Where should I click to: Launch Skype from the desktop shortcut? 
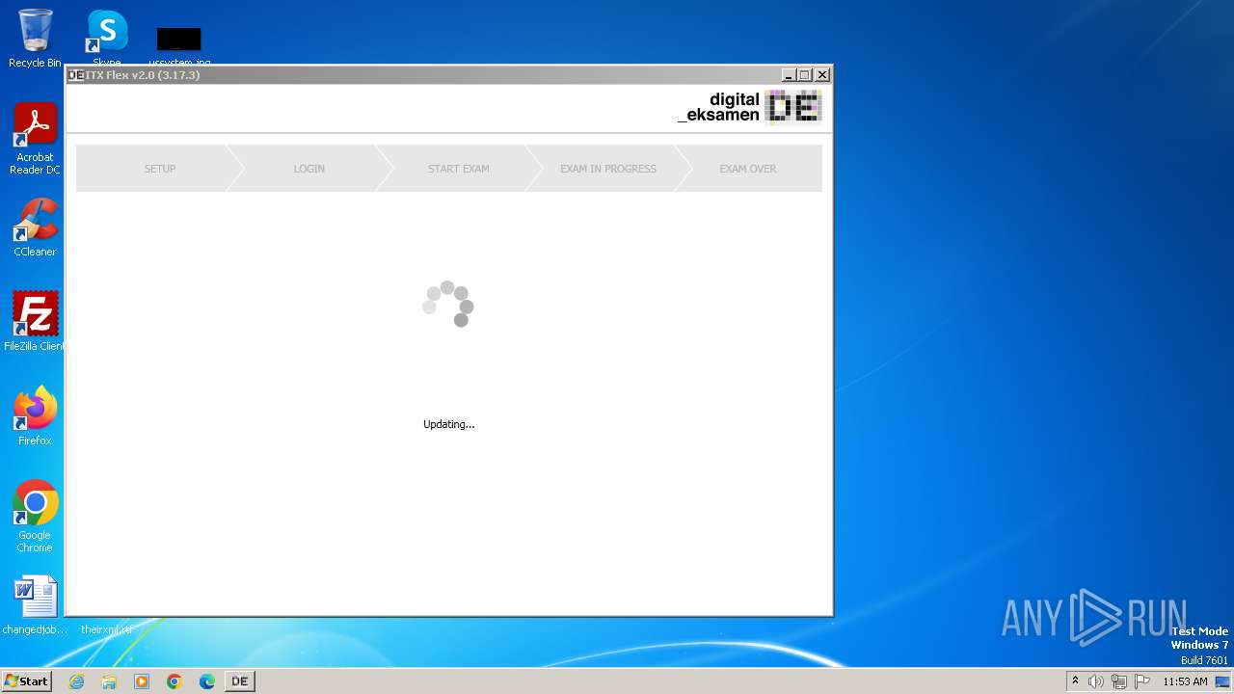(107, 36)
